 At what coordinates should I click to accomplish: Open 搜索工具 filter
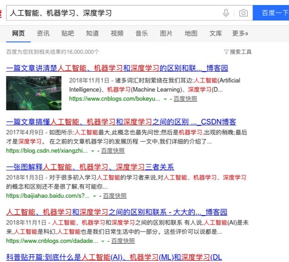241,52
